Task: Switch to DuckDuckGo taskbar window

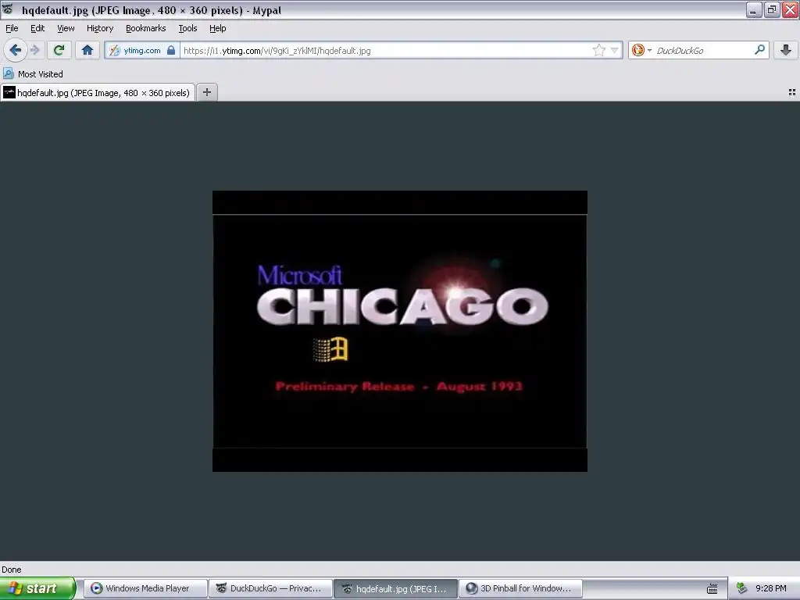Action: point(271,588)
